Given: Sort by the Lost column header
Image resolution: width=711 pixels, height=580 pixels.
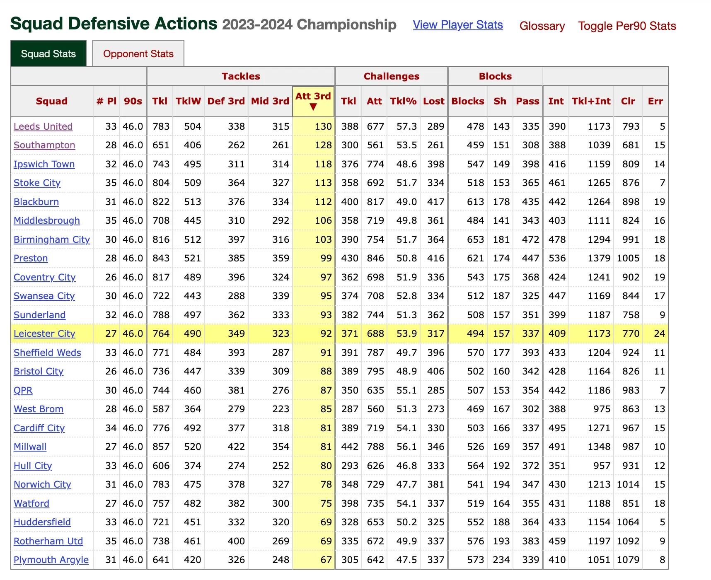Looking at the screenshot, I should tap(434, 101).
